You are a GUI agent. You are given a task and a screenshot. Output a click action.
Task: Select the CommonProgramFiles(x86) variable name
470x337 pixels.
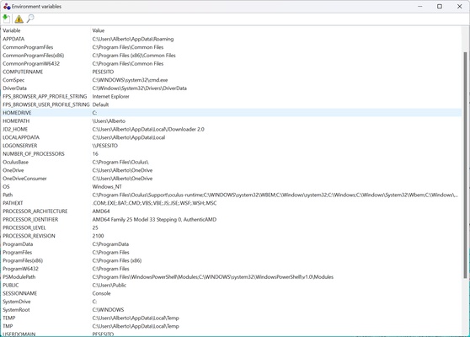34,55
